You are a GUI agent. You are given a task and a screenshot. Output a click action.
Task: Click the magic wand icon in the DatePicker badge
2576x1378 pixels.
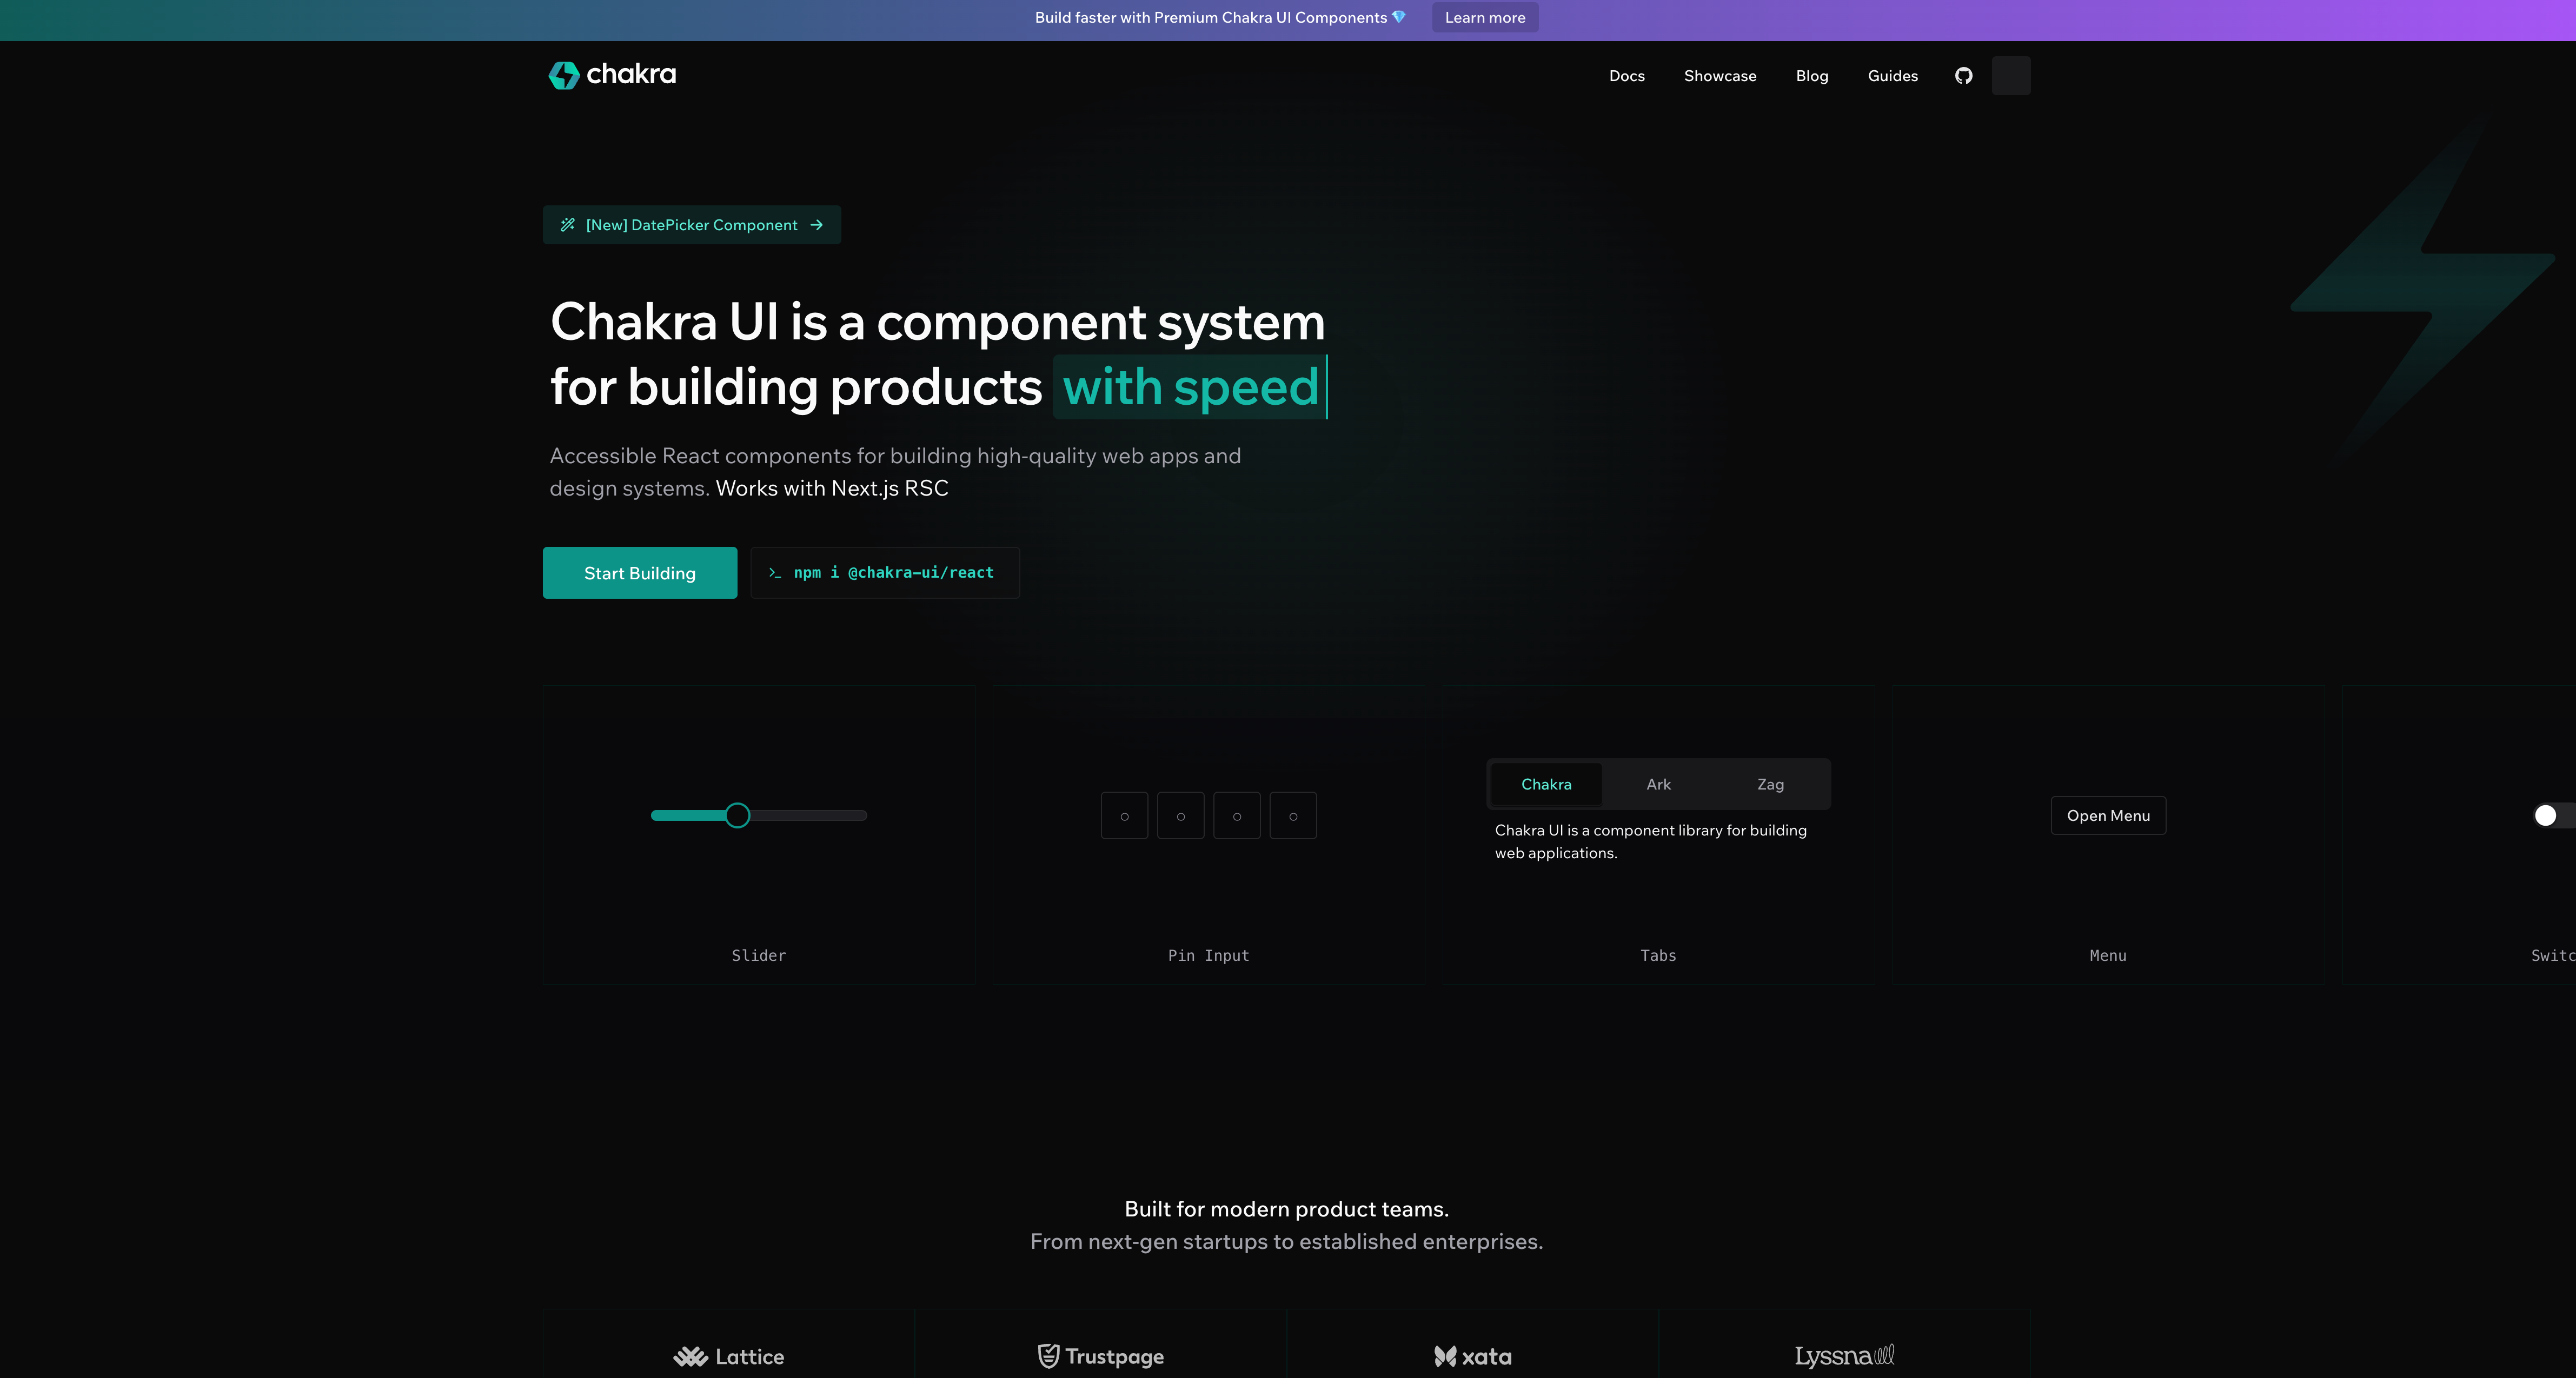click(x=568, y=225)
